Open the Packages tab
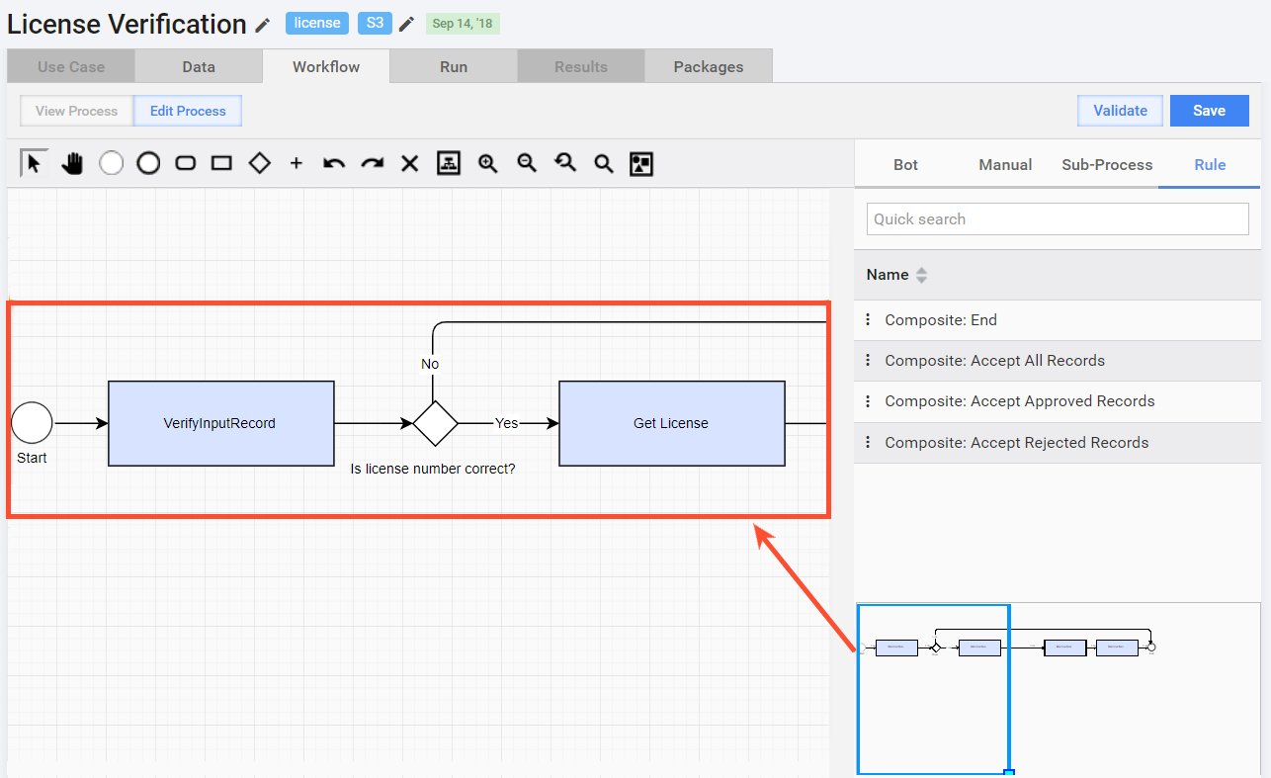Image resolution: width=1271 pixels, height=778 pixels. [x=709, y=66]
